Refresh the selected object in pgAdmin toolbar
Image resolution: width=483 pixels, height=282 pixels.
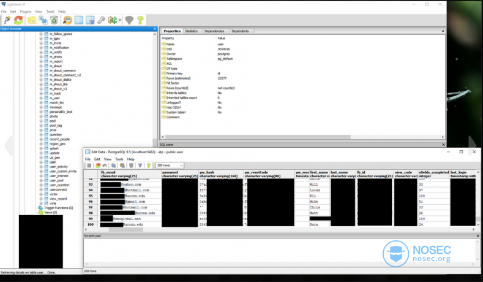[18, 20]
